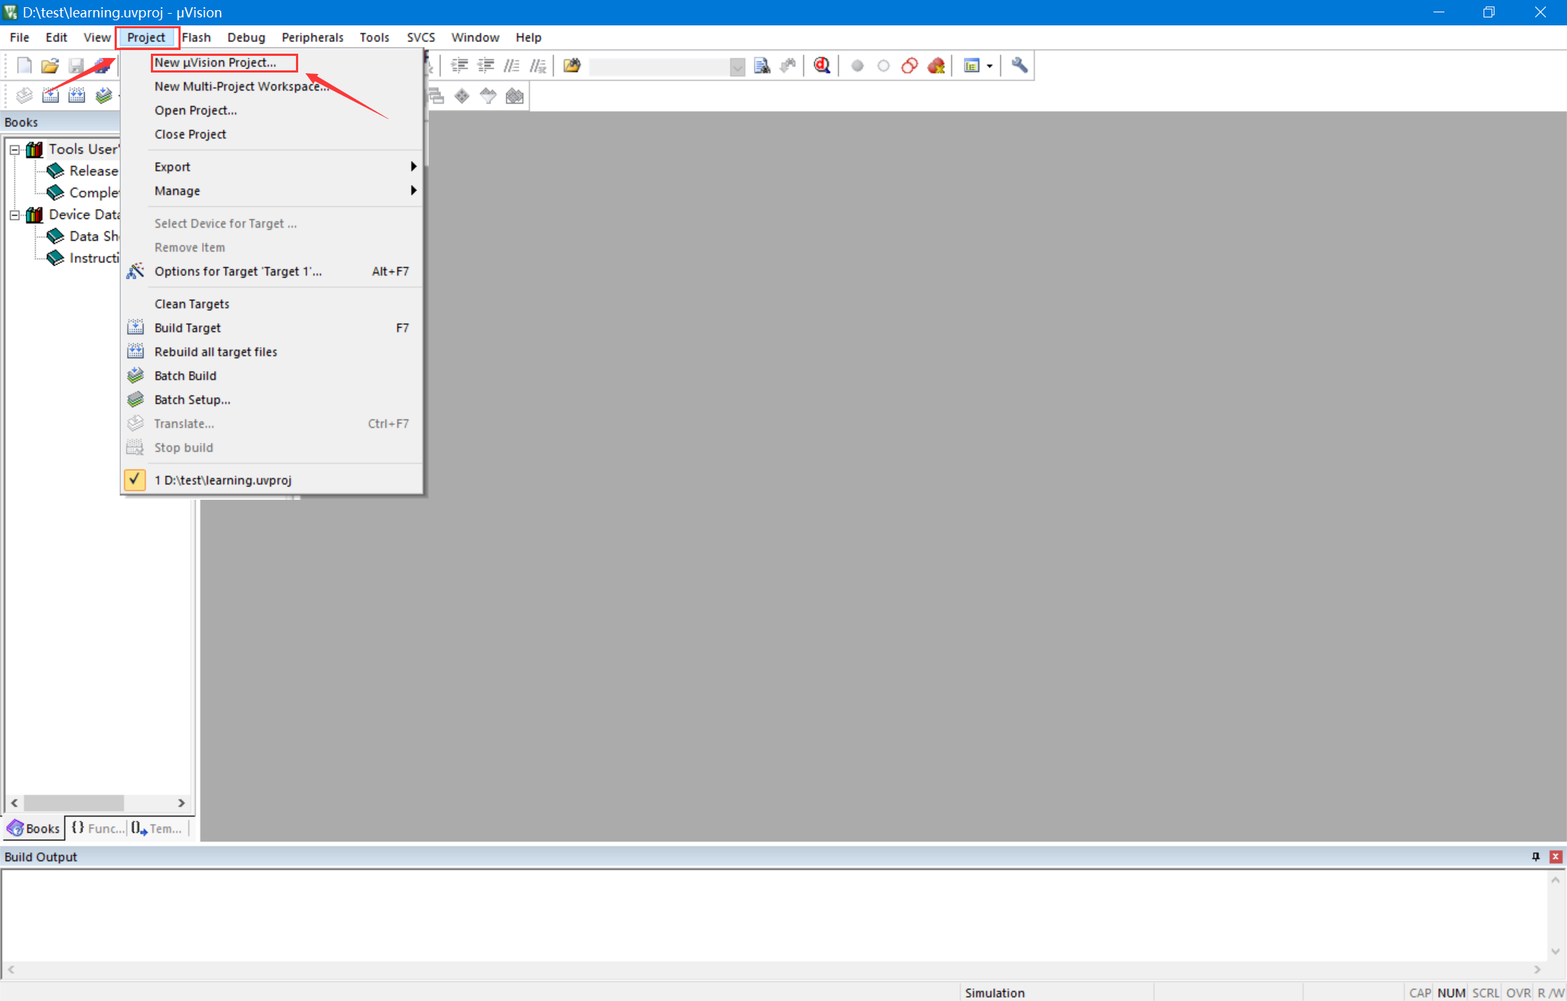Click Options for Target 'Target 1'
This screenshot has height=1001, width=1567.
click(x=237, y=271)
